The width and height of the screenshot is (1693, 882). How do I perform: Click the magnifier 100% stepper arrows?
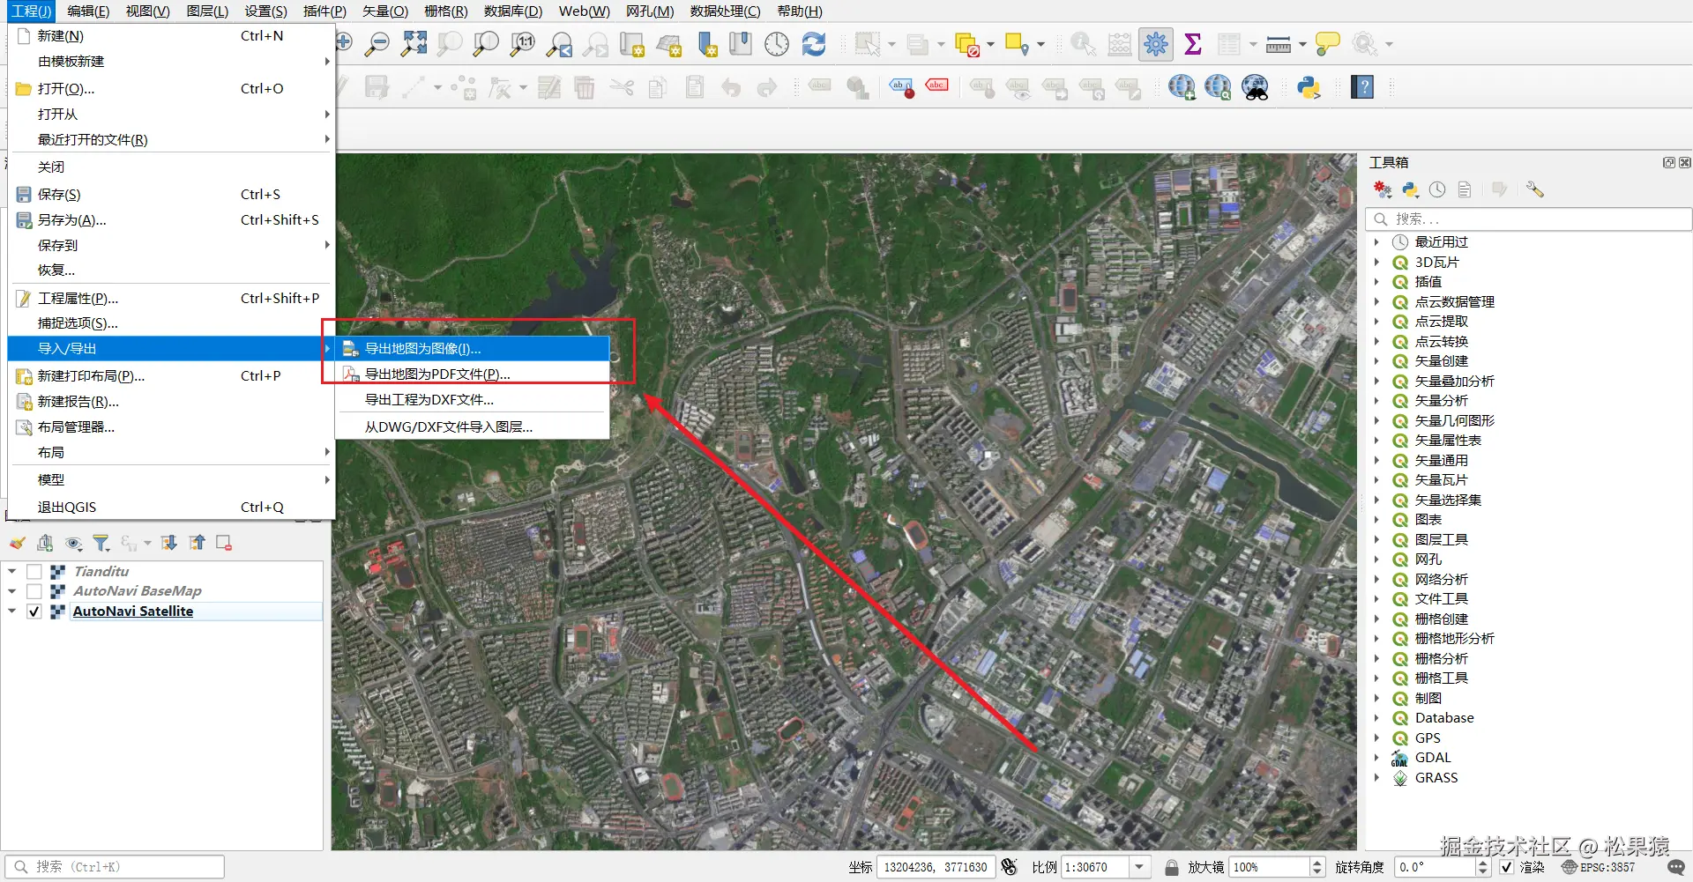coord(1317,867)
